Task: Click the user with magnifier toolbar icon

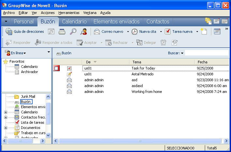Action: tap(84, 32)
